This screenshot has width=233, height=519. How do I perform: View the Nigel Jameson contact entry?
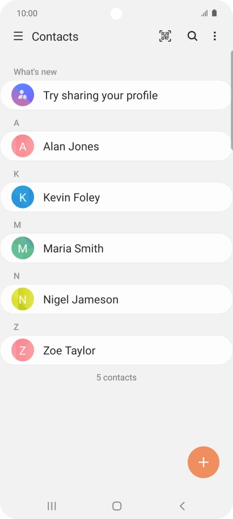point(116,299)
